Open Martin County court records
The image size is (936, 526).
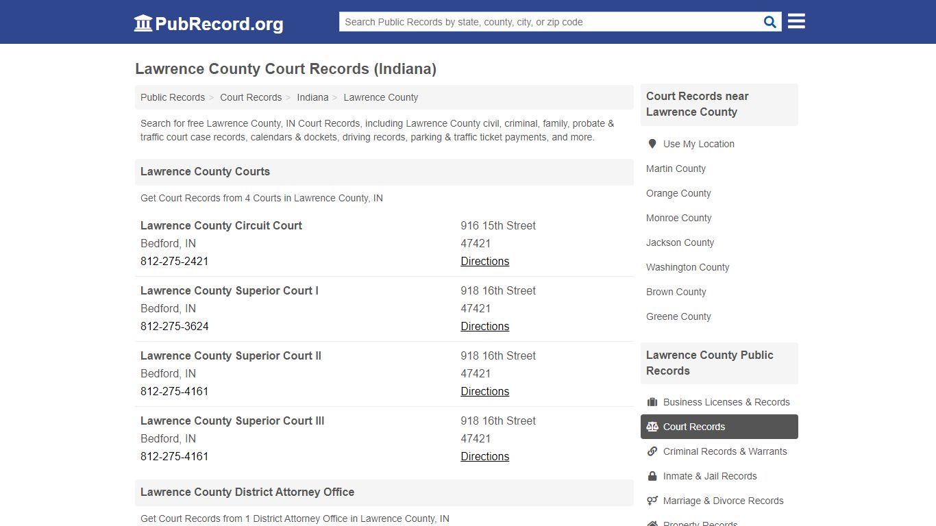(x=676, y=168)
